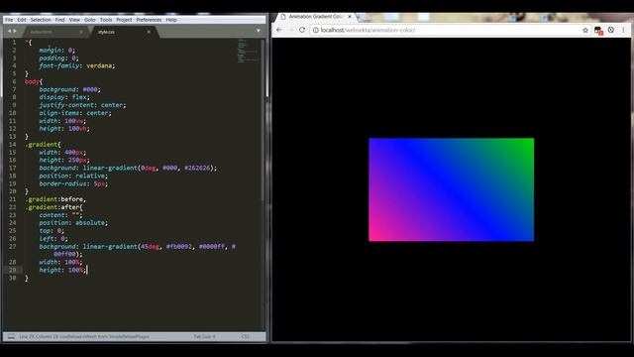Click line number 14 in the gutter
The height and width of the screenshot is (357, 634).
[x=12, y=144]
